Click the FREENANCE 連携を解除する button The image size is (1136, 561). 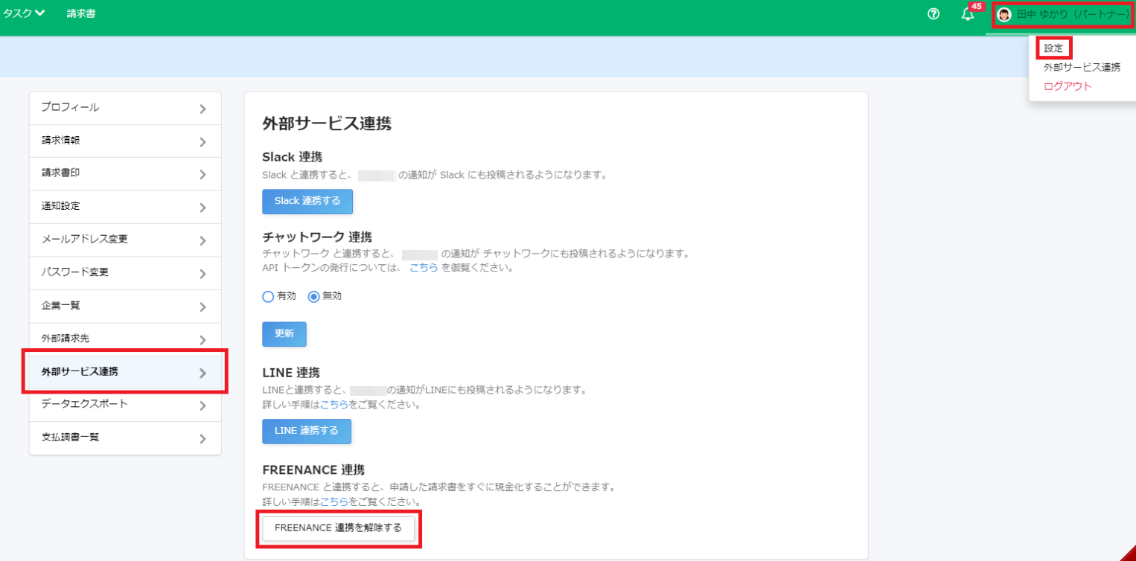338,528
